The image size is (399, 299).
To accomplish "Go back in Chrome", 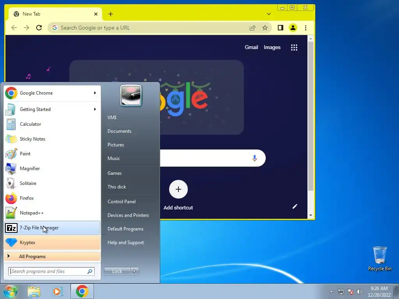I will click(14, 28).
